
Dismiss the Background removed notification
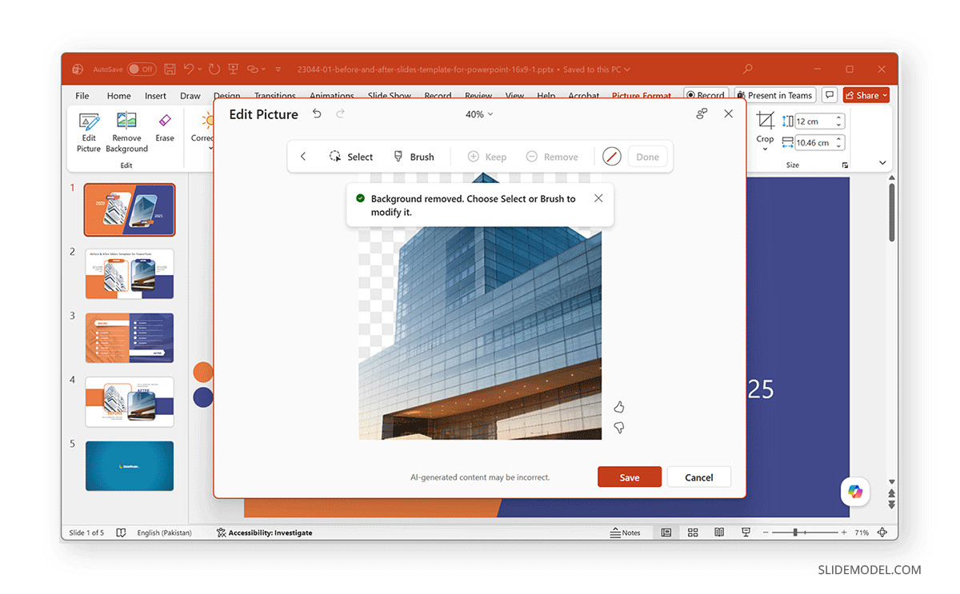coord(598,198)
